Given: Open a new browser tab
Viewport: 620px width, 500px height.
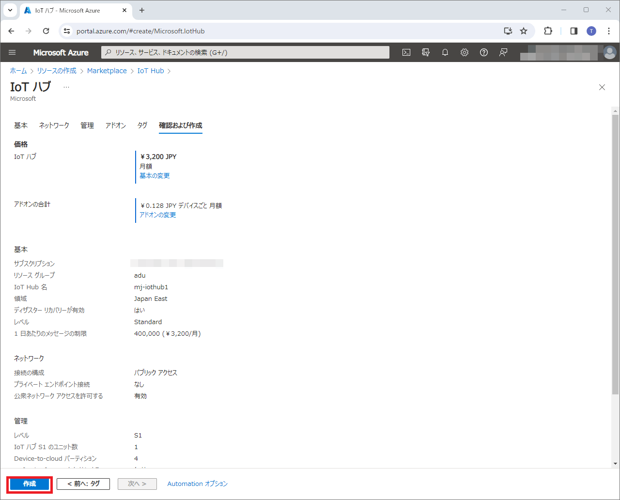Looking at the screenshot, I should pos(142,10).
